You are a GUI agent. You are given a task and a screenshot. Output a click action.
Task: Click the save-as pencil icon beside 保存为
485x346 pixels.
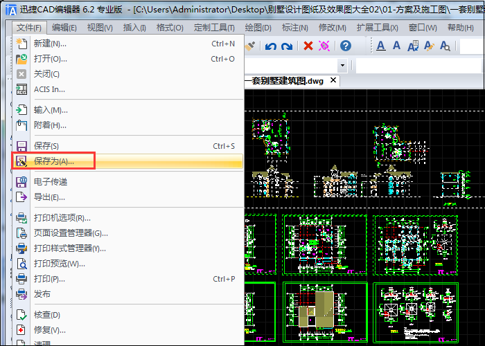point(21,161)
